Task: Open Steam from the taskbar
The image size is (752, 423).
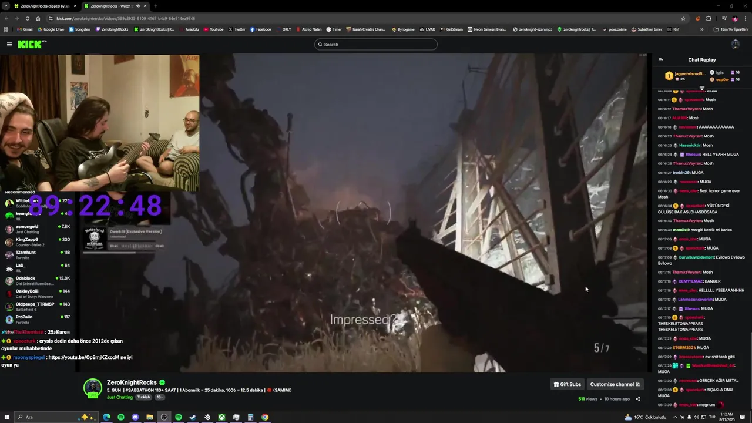Action: point(193,417)
